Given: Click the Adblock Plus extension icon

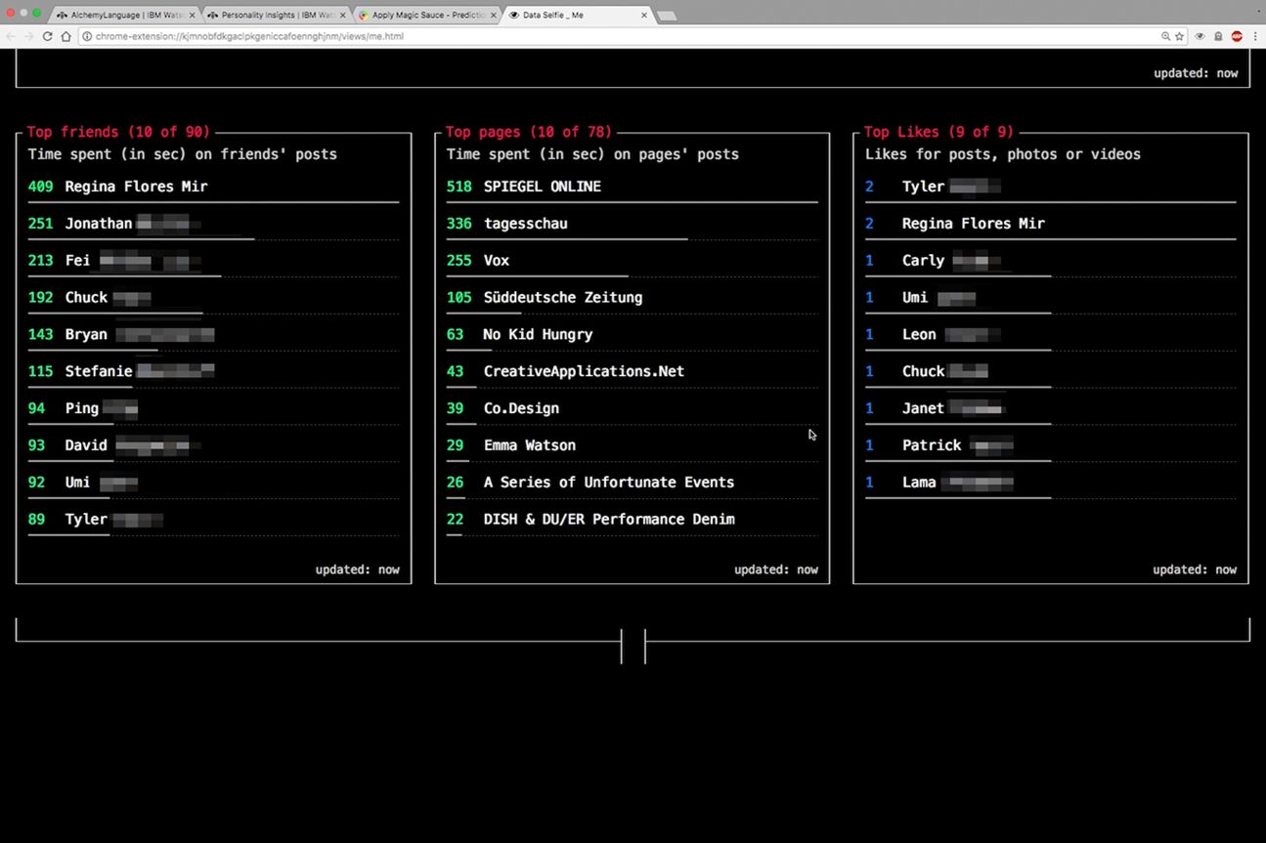Looking at the screenshot, I should point(1237,36).
